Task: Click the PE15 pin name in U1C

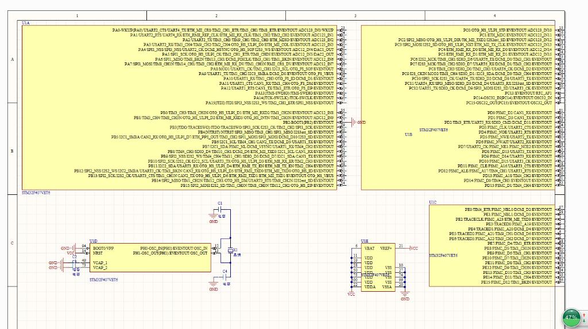Action: (516, 282)
